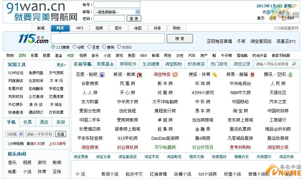The width and height of the screenshot is (303, 179).
Task: Click the NBA category link
Action: point(143,56)
